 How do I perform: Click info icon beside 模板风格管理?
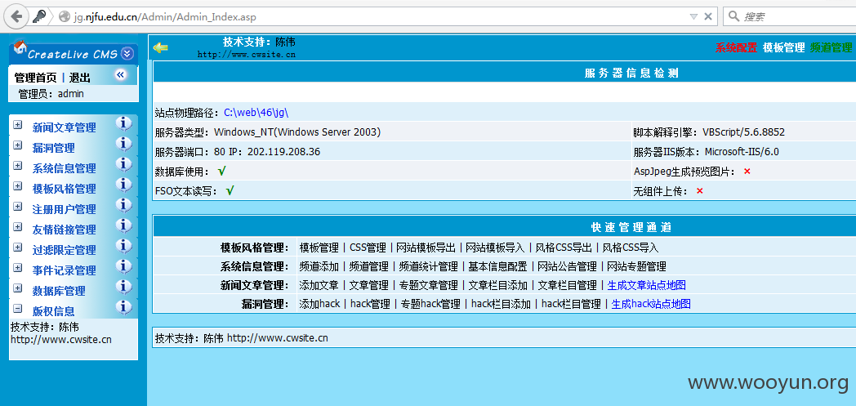(x=124, y=185)
